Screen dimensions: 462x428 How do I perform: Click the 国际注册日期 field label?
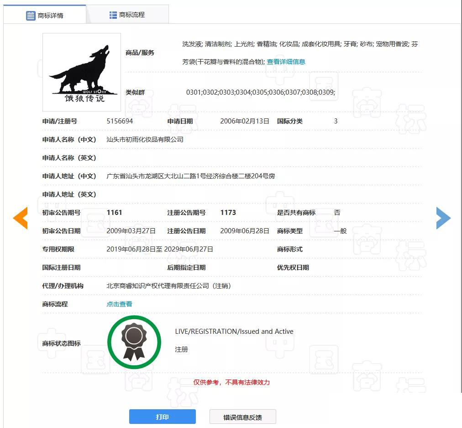coord(61,267)
